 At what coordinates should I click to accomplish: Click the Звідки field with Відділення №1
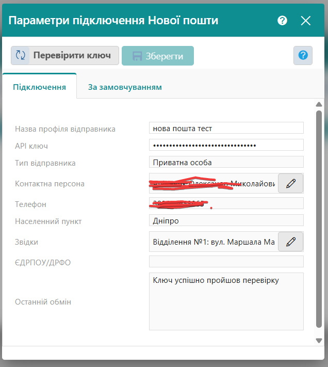pyautogui.click(x=214, y=242)
